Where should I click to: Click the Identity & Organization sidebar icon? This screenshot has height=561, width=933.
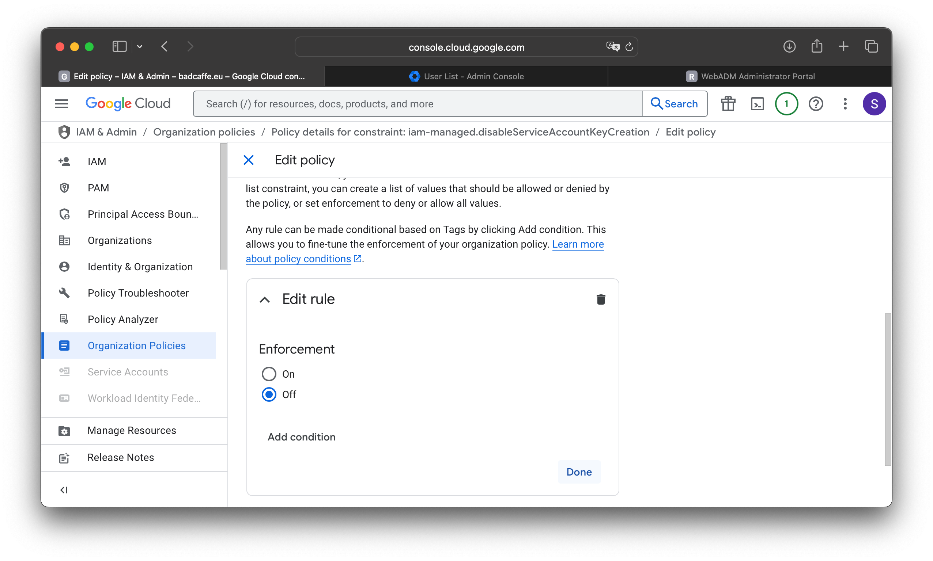[64, 267]
